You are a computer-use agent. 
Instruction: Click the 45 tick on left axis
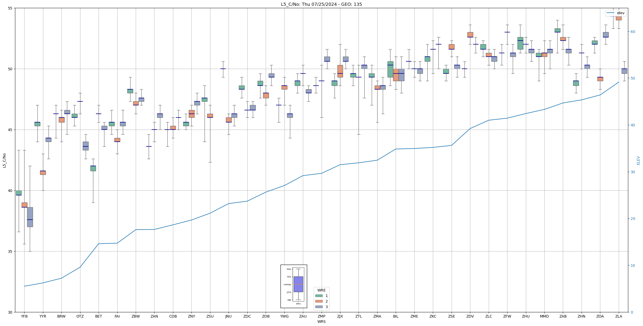pos(10,130)
